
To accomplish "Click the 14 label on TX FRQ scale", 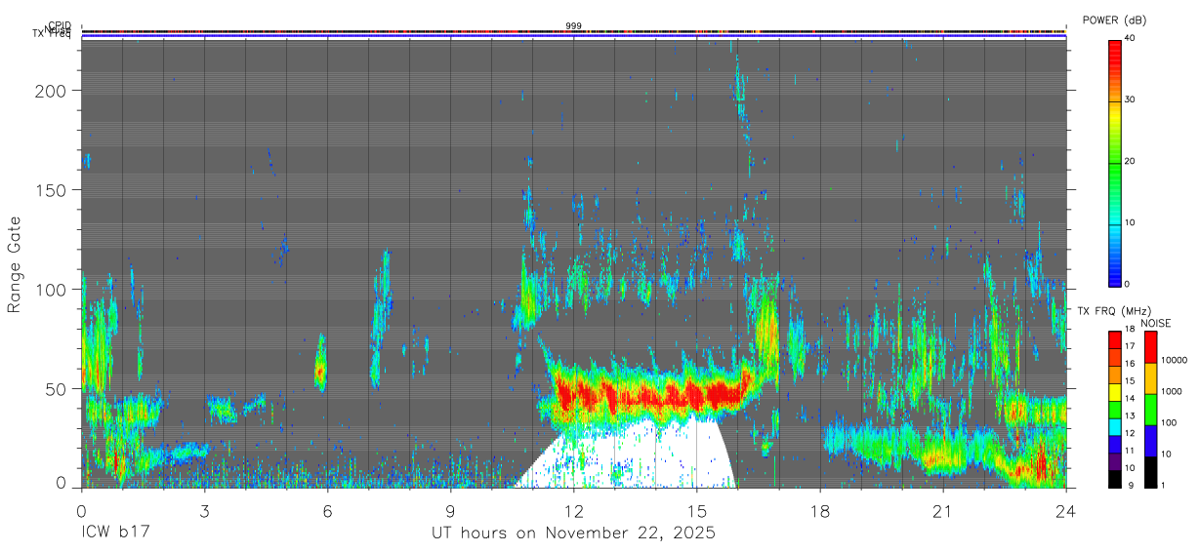I will 1130,399.
